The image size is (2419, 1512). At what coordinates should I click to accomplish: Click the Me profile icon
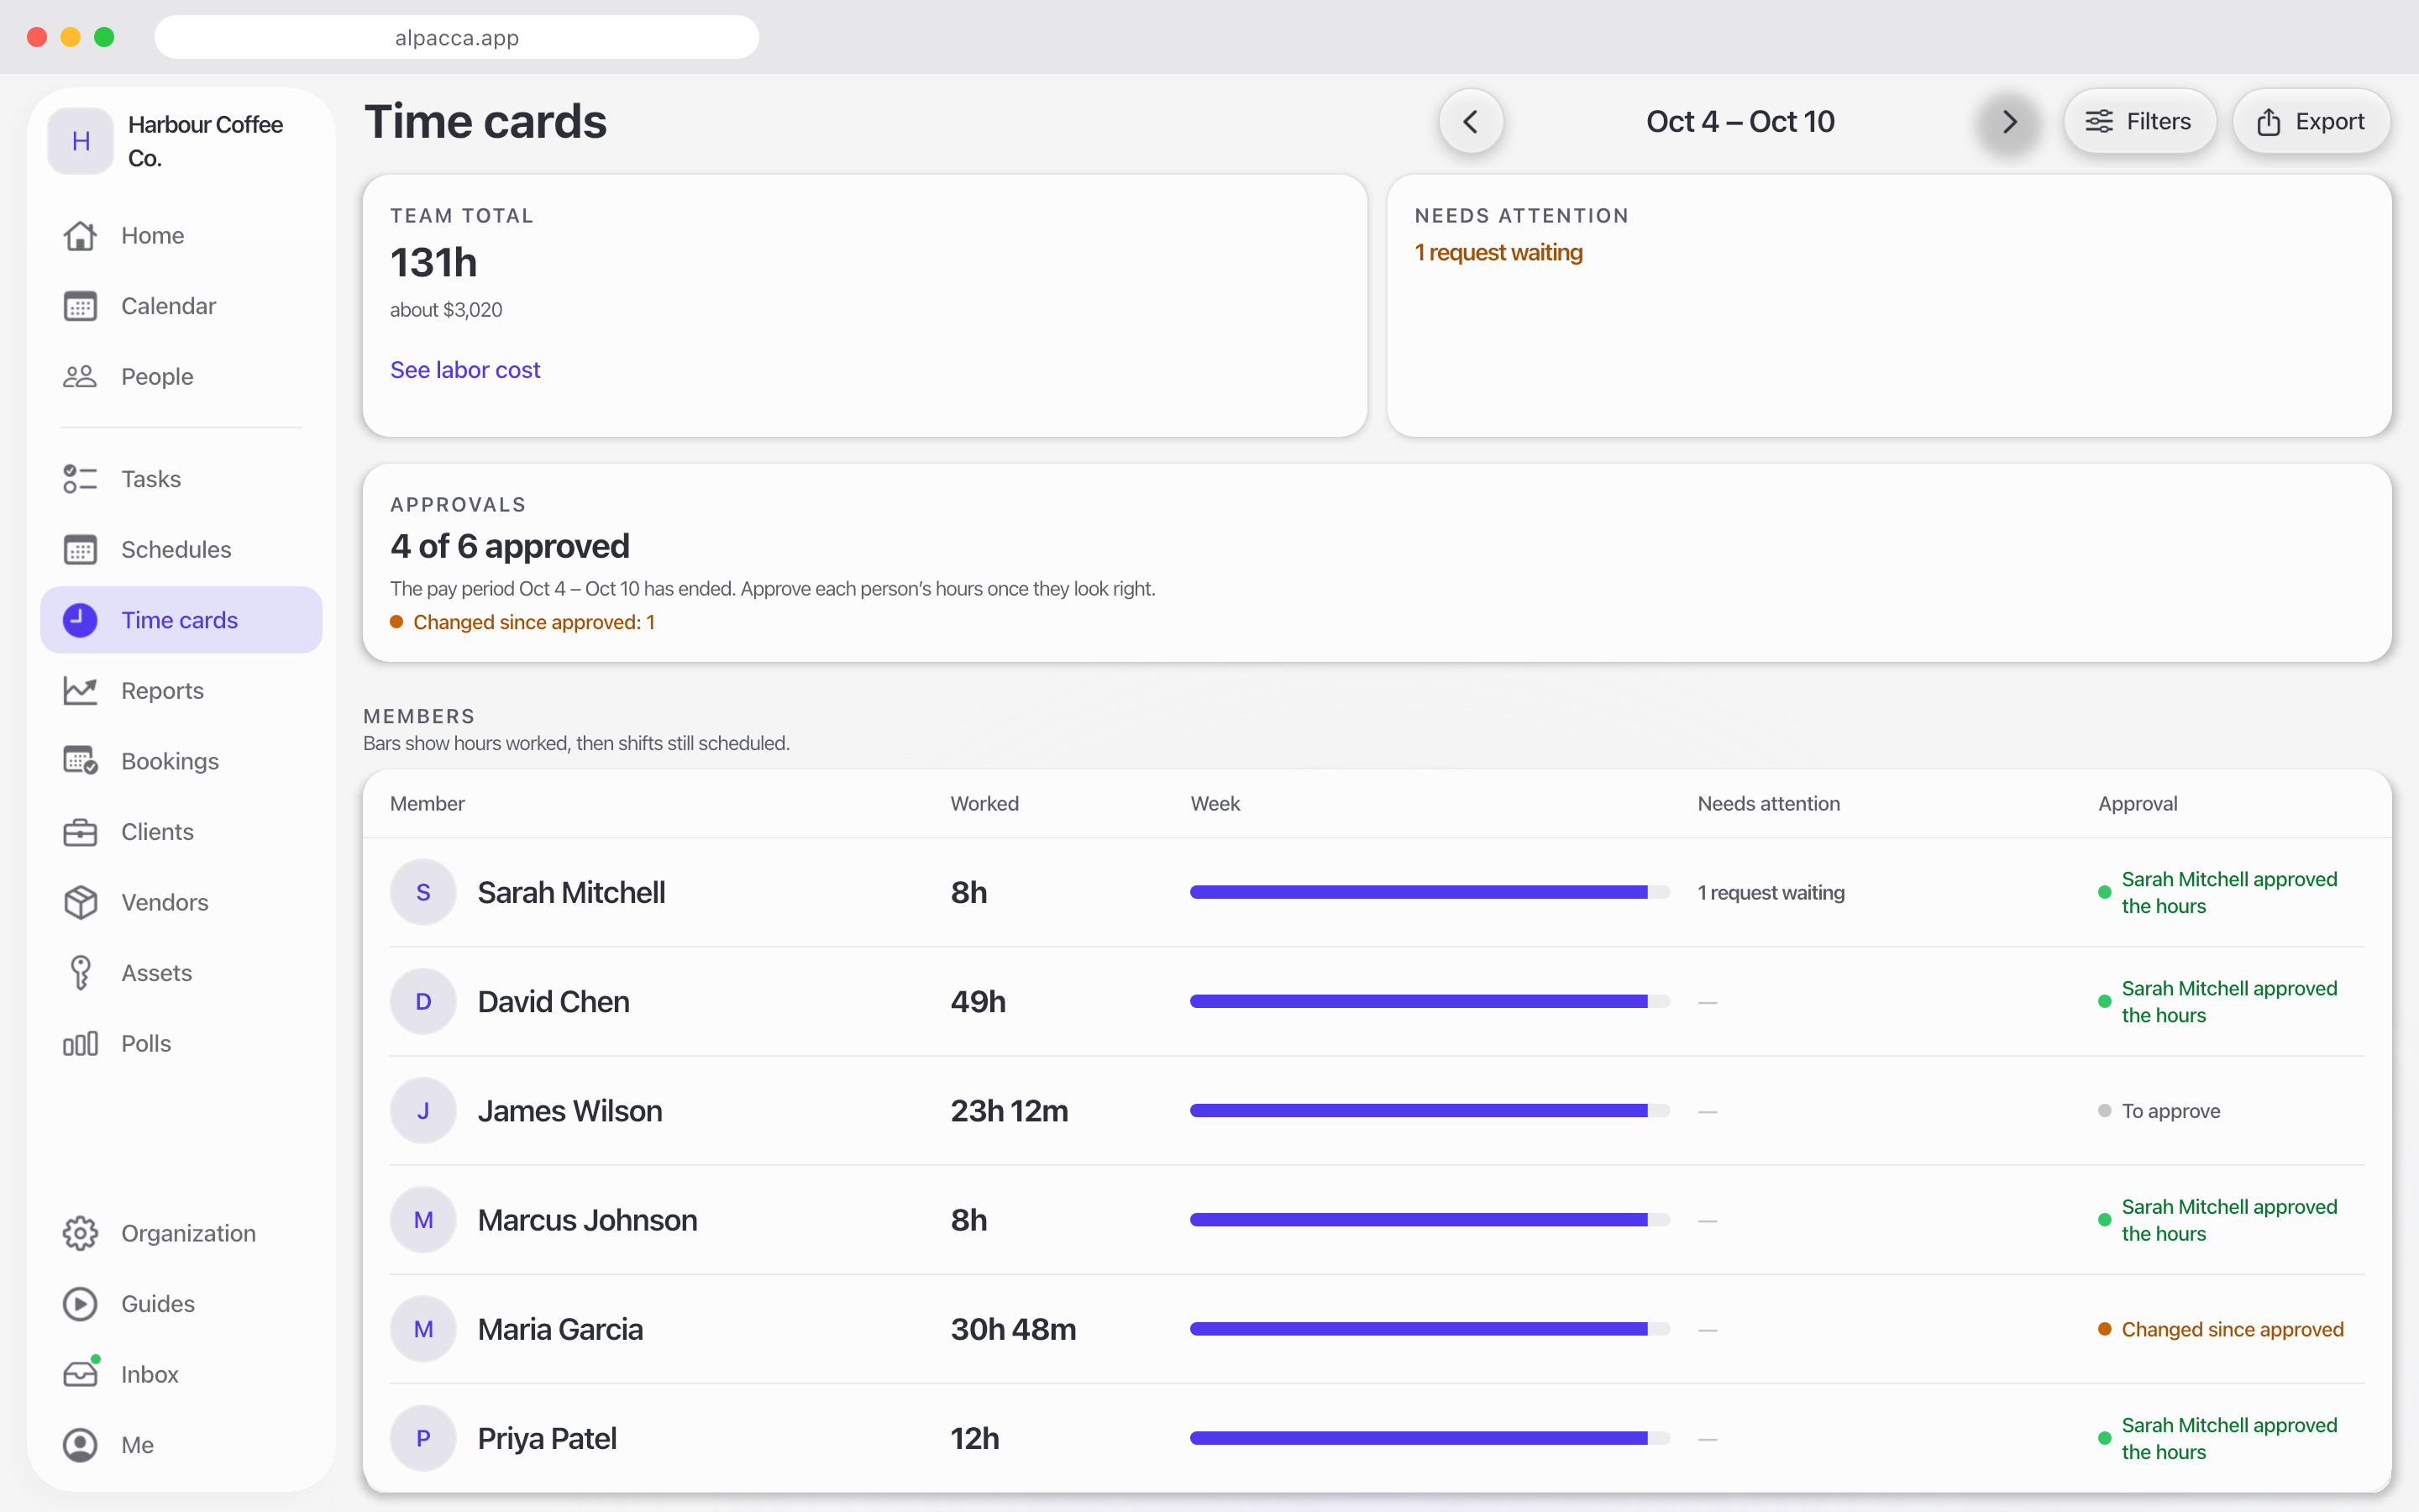[80, 1445]
